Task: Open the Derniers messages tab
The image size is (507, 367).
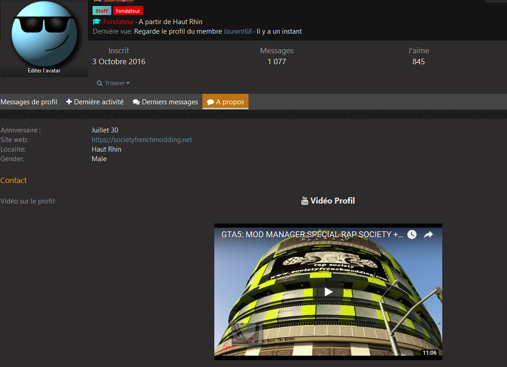Action: (x=165, y=102)
